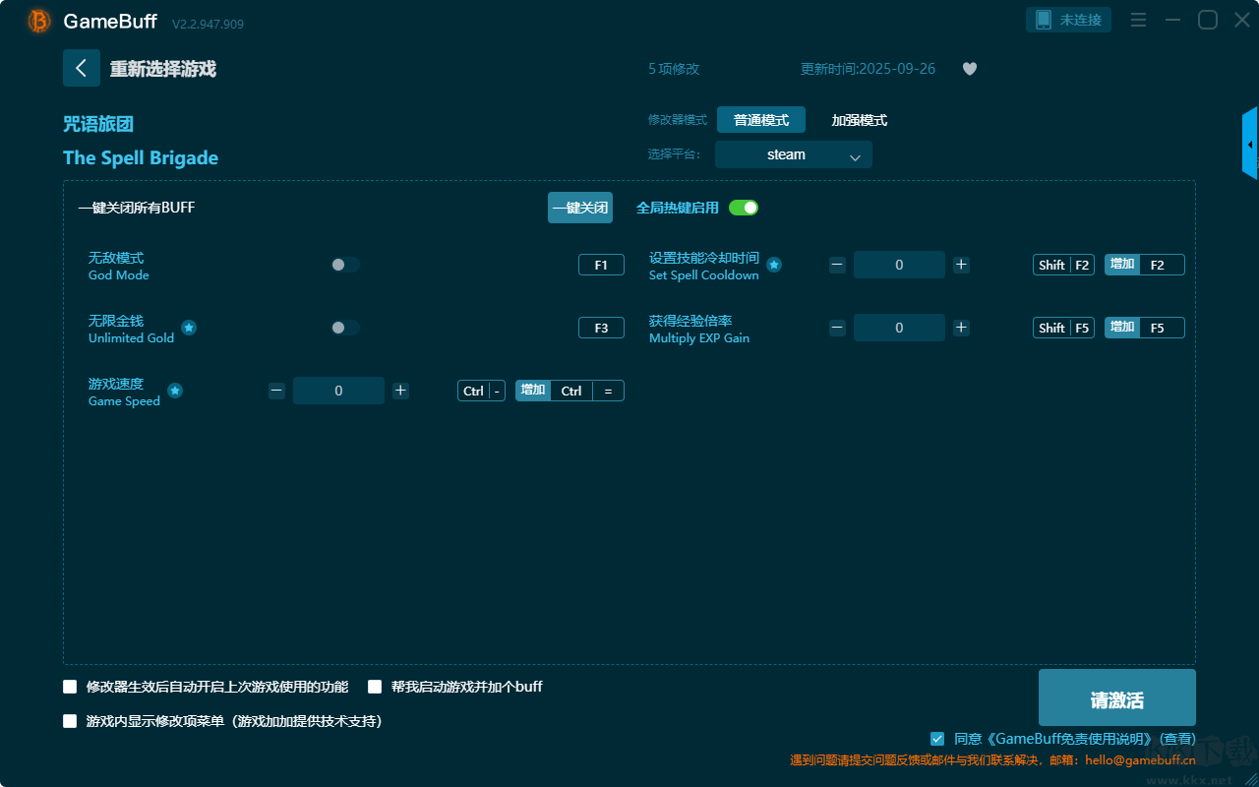The width and height of the screenshot is (1259, 787).
Task: Toggle the global hotkey enable switch
Action: click(x=744, y=208)
